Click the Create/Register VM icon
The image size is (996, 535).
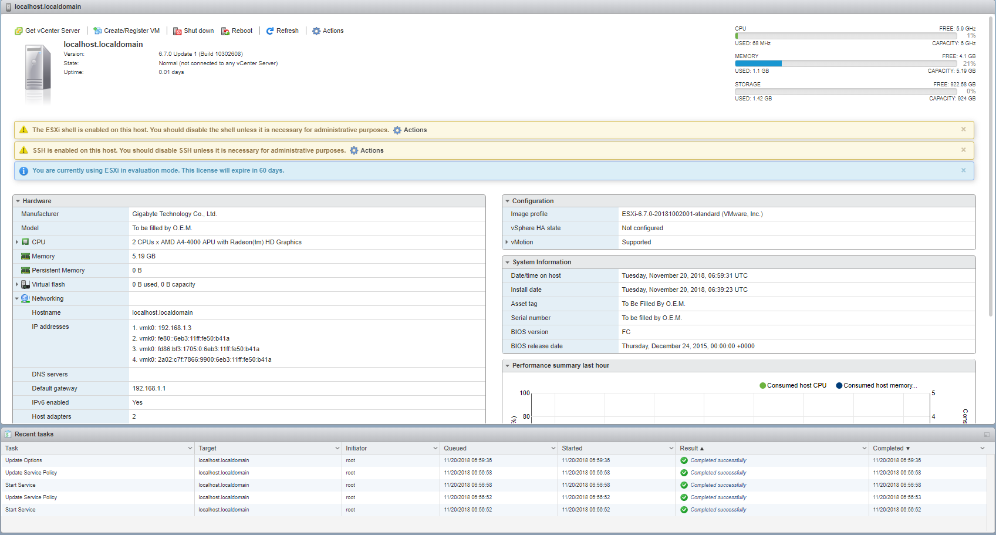pos(97,31)
